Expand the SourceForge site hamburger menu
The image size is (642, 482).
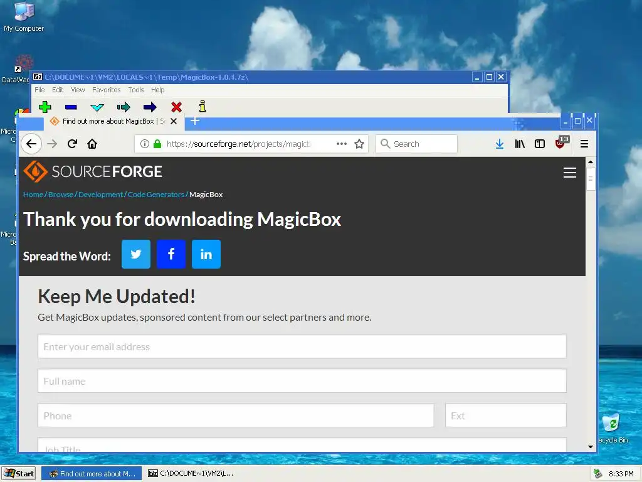coord(569,173)
